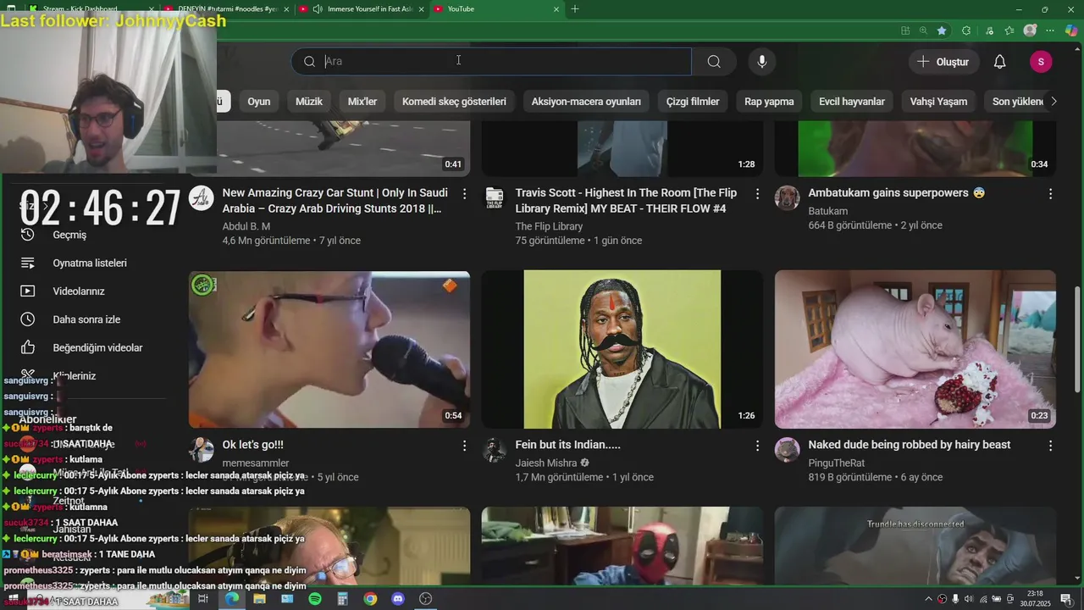The width and height of the screenshot is (1084, 610).
Task: Open Travis Scott Highest In The Room title
Action: (x=626, y=201)
